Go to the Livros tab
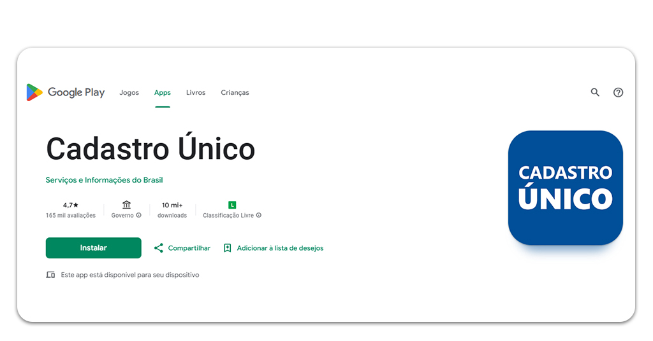 196,93
